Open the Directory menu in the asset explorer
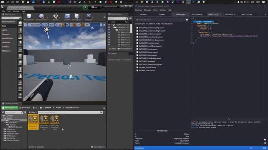268x150 pixels. (x=139, y=10)
